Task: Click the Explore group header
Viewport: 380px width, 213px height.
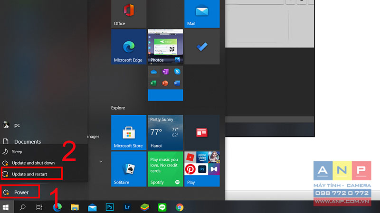Action: pyautogui.click(x=118, y=108)
